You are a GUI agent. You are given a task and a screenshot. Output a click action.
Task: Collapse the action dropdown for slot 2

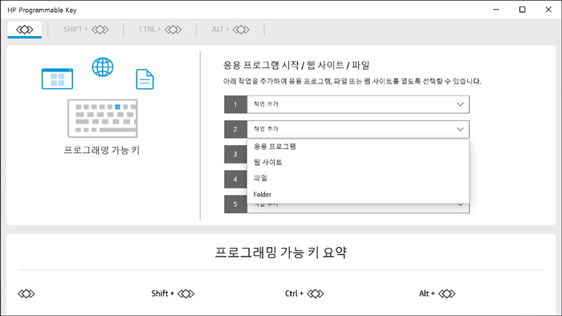click(x=358, y=129)
